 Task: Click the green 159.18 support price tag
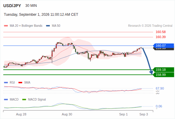[163, 70]
